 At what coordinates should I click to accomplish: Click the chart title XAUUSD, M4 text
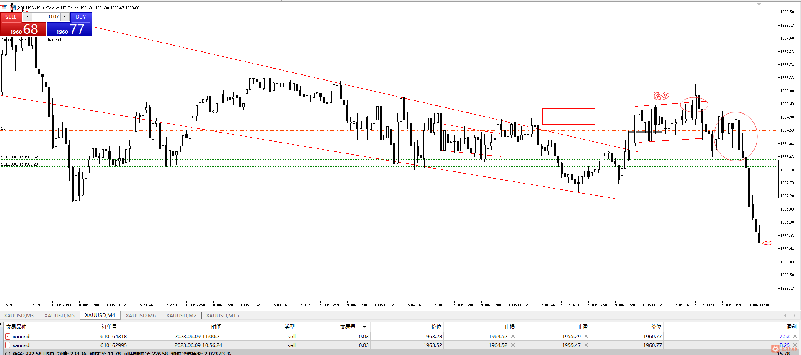31,8
